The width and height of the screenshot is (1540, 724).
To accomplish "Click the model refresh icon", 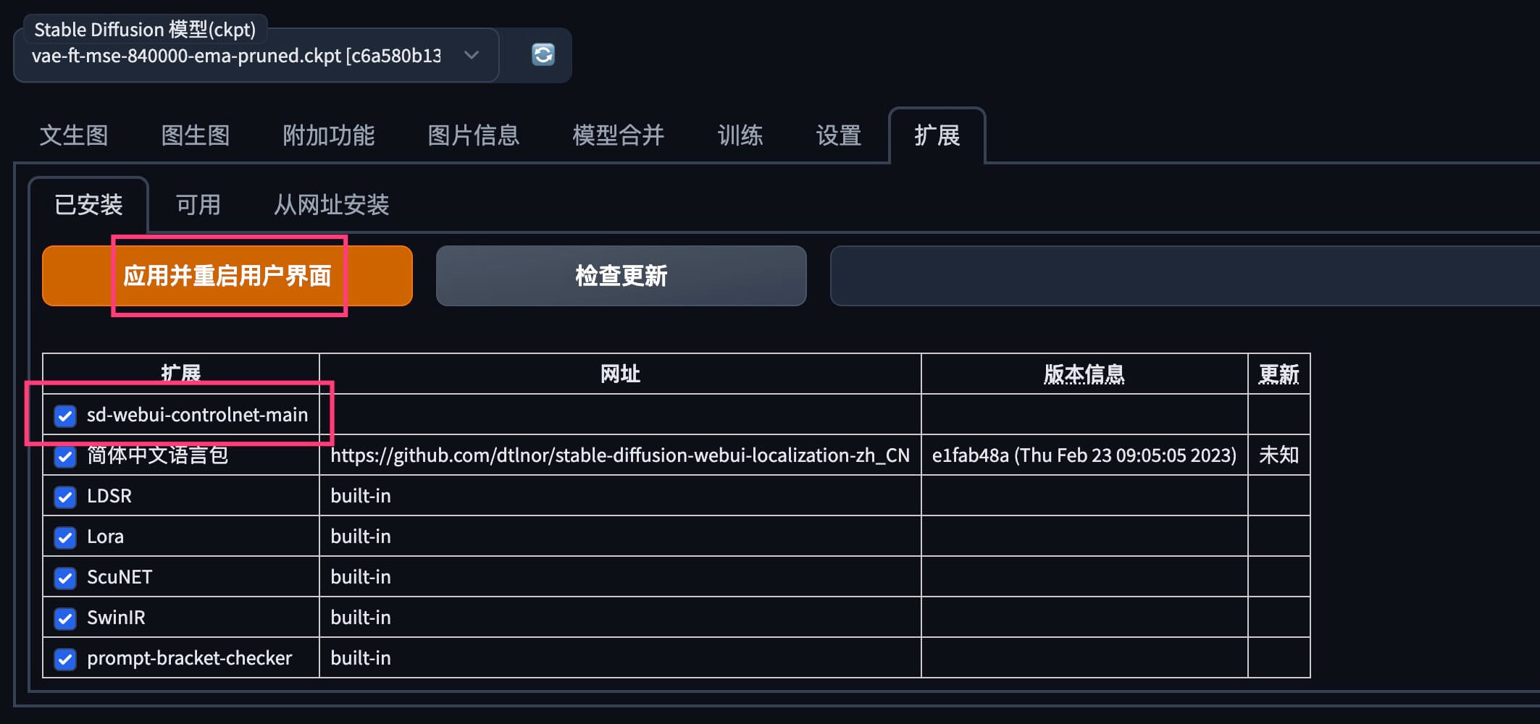I will coord(543,54).
